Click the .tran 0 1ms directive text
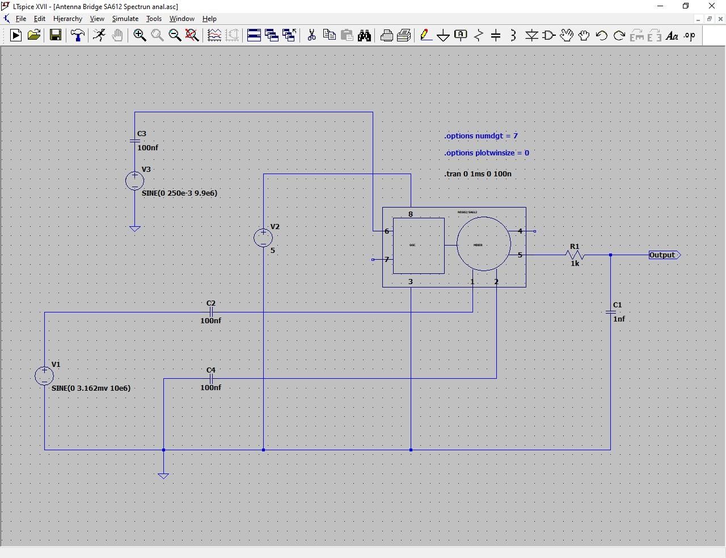726x558 pixels. pyautogui.click(x=478, y=174)
